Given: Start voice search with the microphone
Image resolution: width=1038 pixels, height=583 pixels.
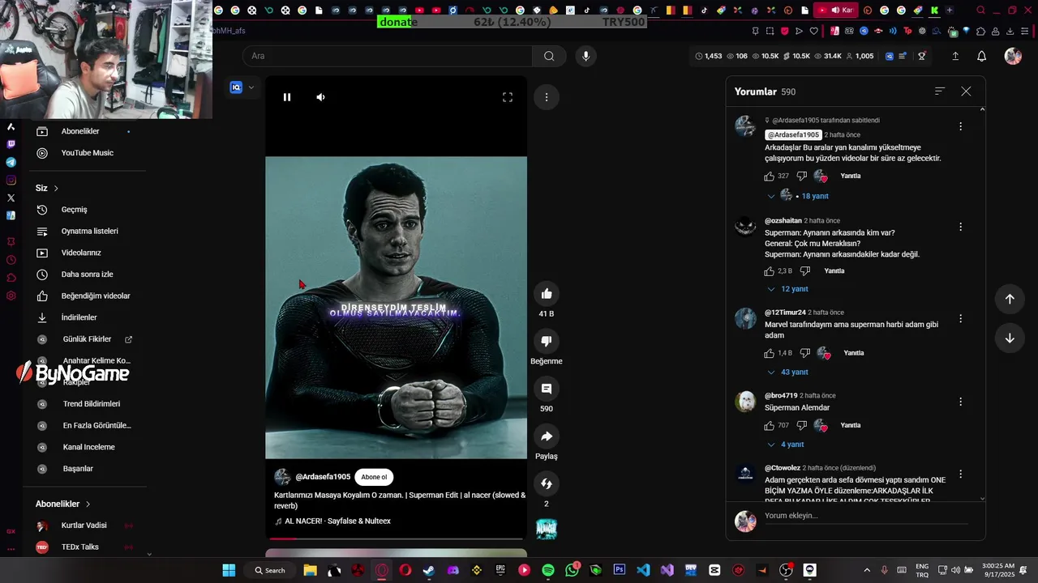Looking at the screenshot, I should pyautogui.click(x=585, y=56).
